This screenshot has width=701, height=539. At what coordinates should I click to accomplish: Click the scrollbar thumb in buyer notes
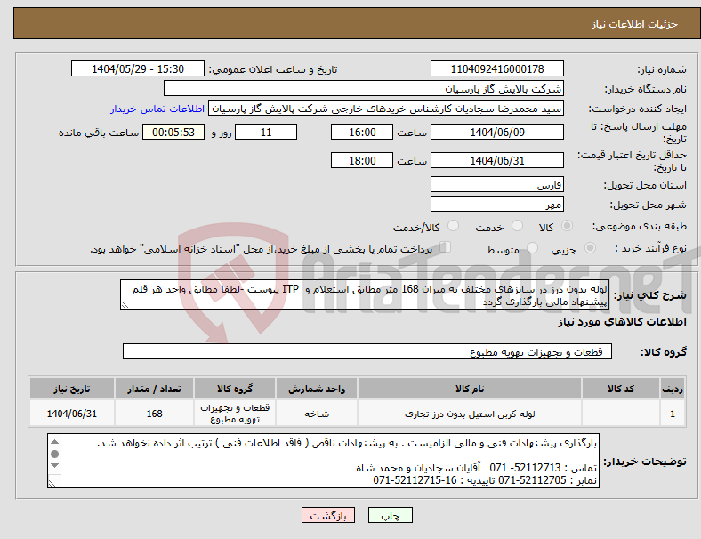(54, 455)
